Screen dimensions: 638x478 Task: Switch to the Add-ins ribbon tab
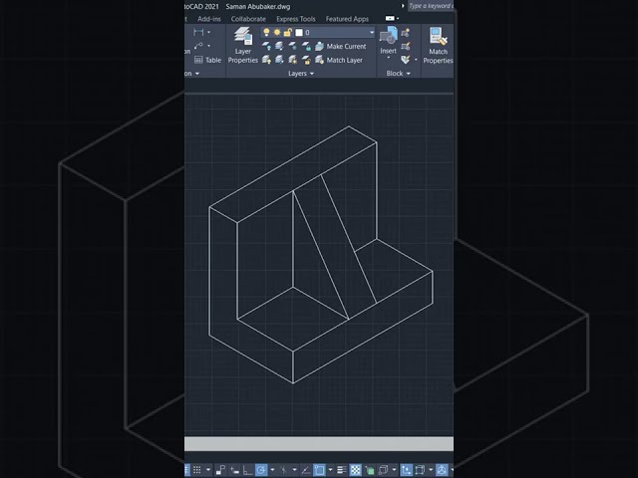point(209,19)
